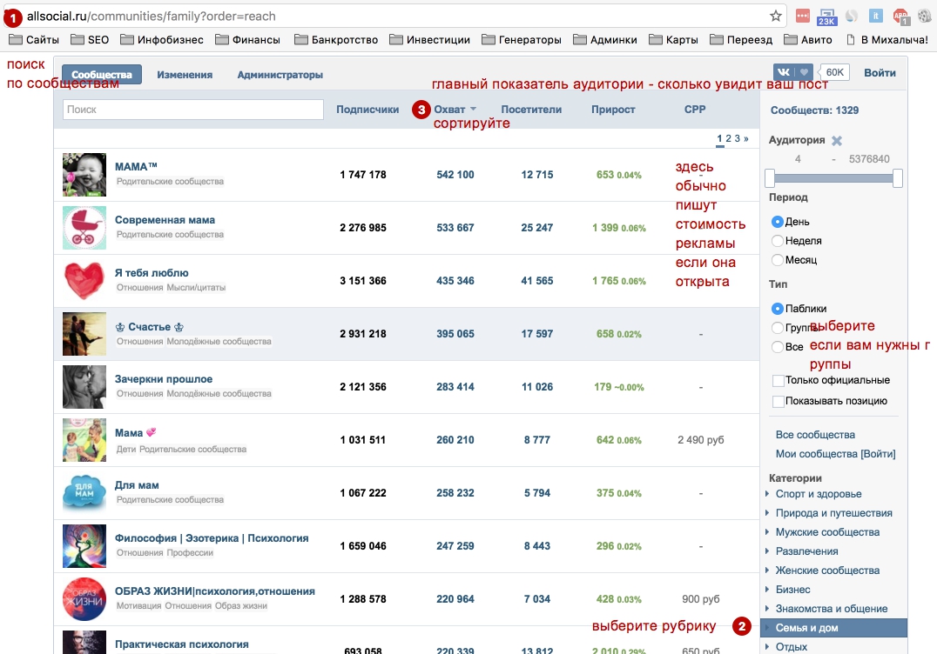Open the Сайты bookmarks folder
This screenshot has width=937, height=654.
[x=34, y=40]
